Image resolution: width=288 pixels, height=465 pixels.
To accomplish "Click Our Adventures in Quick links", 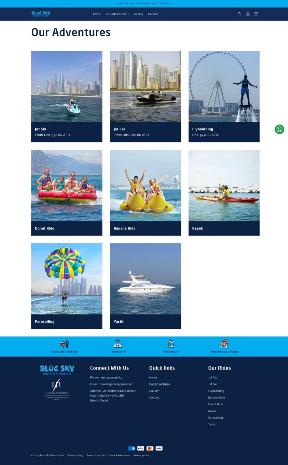I will click(x=160, y=384).
